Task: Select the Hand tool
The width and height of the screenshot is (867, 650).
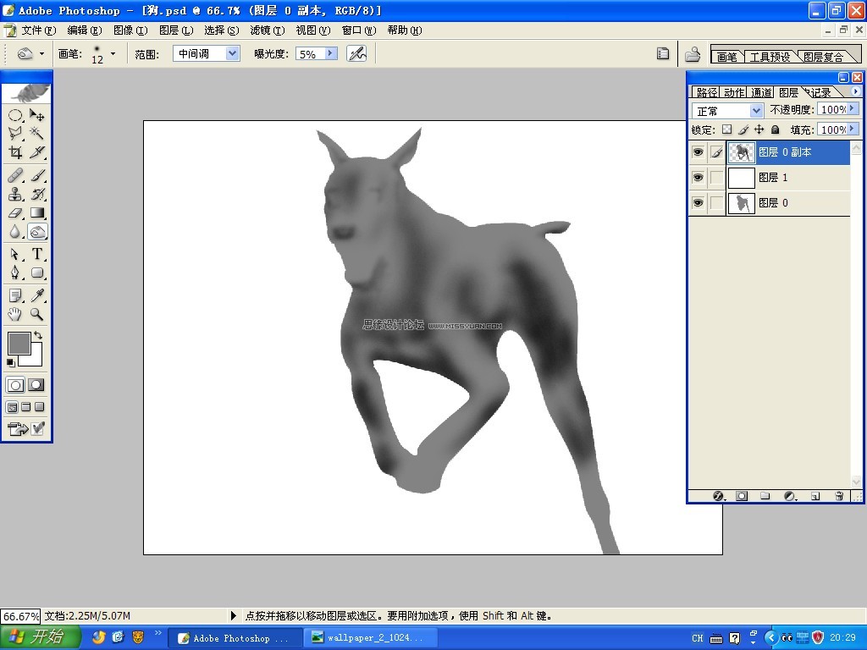Action: coord(15,315)
